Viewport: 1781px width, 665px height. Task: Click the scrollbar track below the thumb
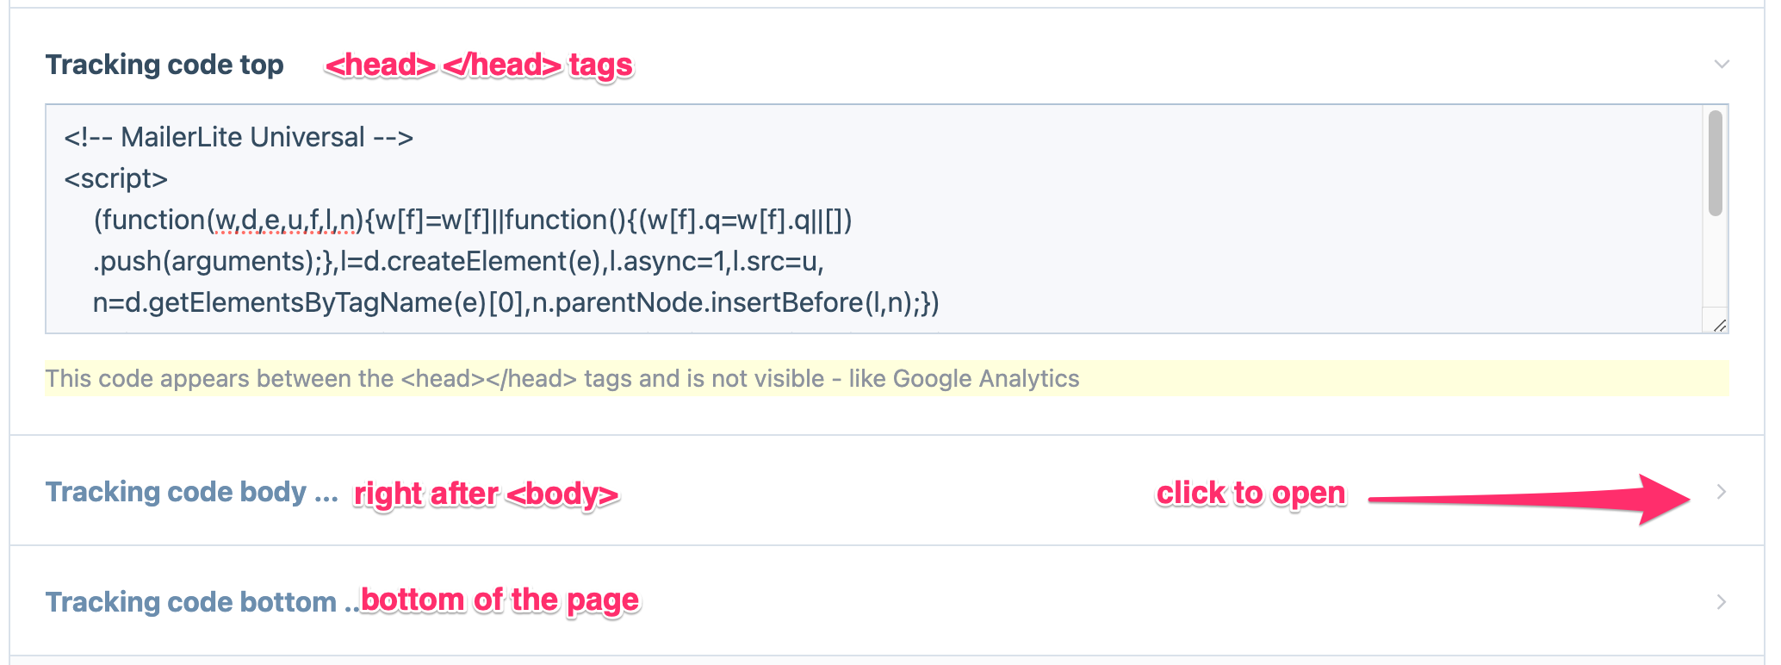(1715, 267)
